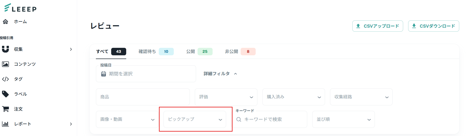
Task: Click the CSVダウンロード button
Action: [x=433, y=26]
